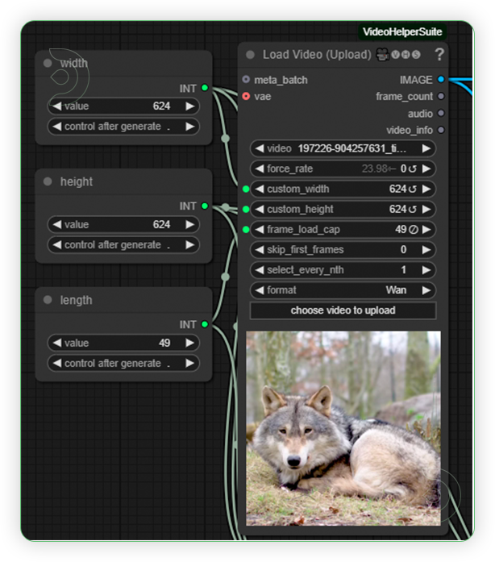This screenshot has height=562, width=495.
Task: Click the custom_width green input socket
Action: pyautogui.click(x=246, y=189)
